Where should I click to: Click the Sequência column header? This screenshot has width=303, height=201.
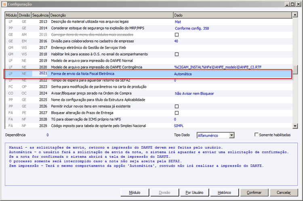pos(40,15)
